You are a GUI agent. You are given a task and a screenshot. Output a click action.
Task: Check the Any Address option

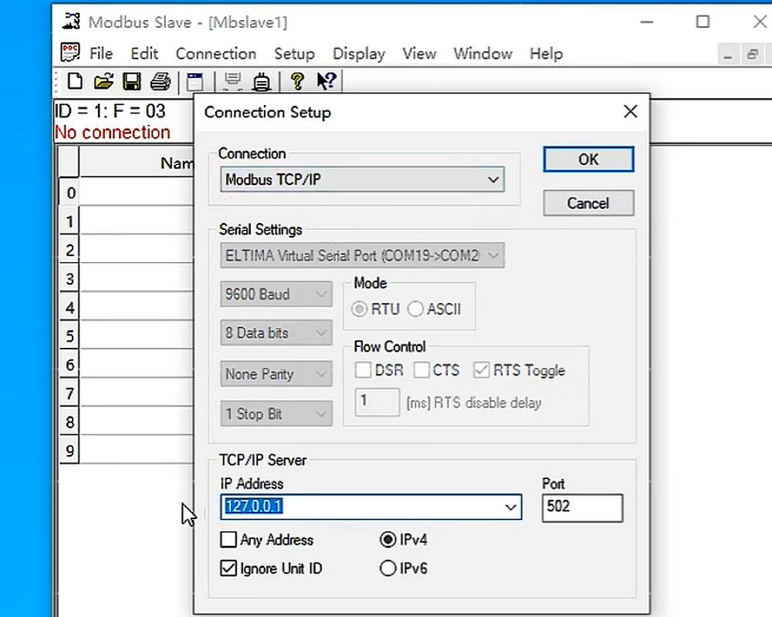(228, 540)
